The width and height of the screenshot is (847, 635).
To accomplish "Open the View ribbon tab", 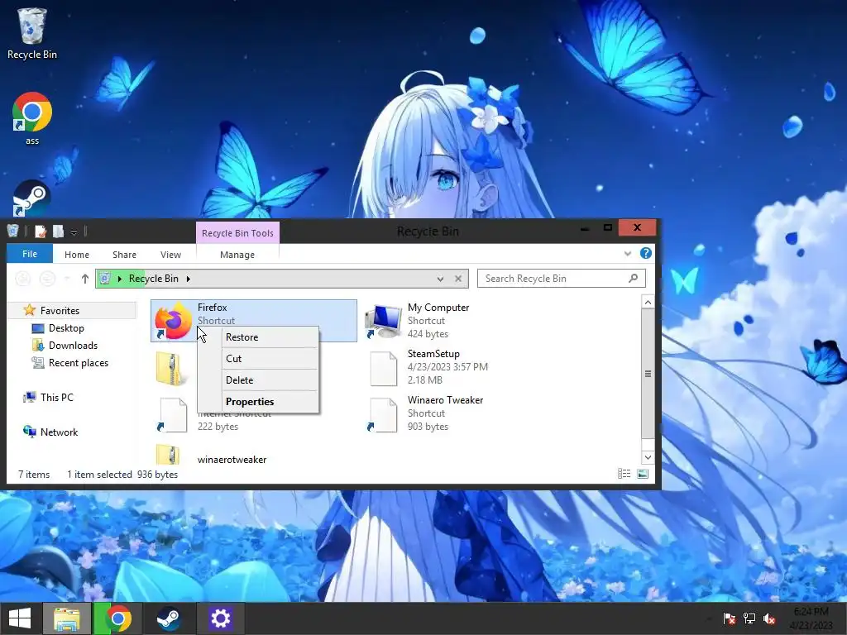I will coord(170,255).
